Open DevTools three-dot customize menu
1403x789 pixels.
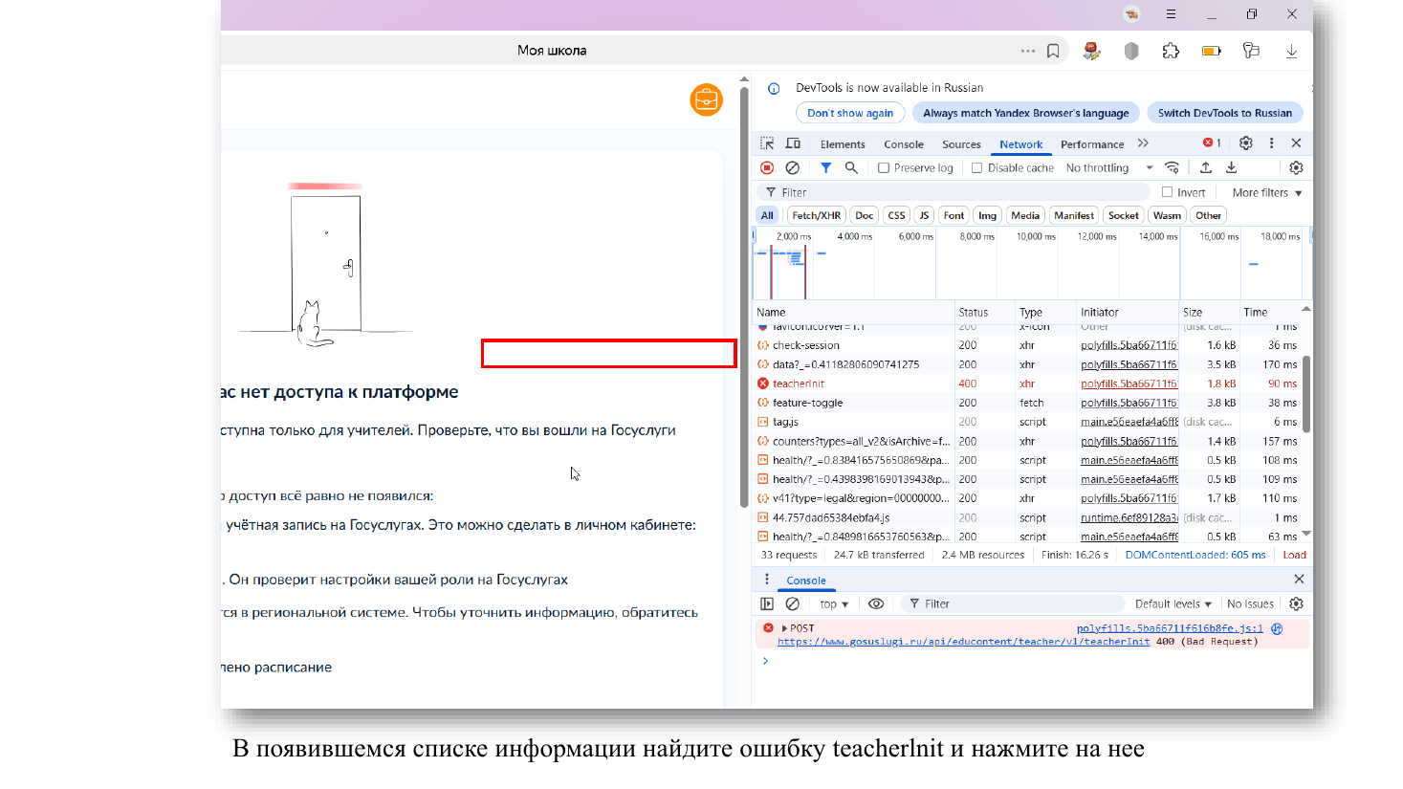tap(1271, 142)
